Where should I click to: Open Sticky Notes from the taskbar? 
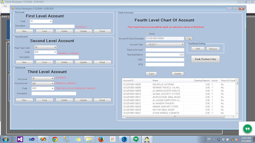coord(78,139)
